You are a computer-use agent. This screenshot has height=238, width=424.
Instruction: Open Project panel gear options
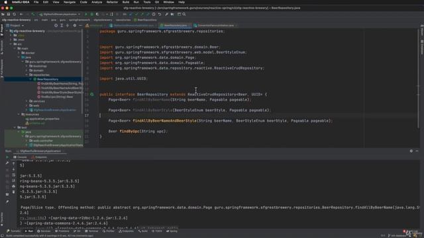tap(75, 25)
